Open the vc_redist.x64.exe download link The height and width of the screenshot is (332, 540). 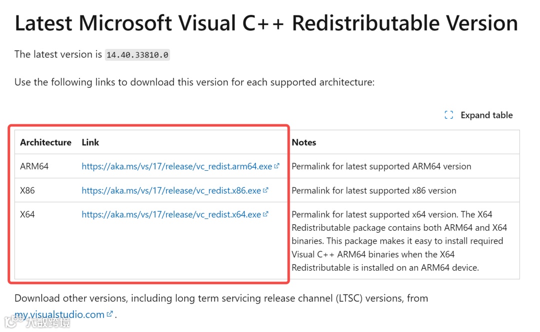[x=171, y=214]
